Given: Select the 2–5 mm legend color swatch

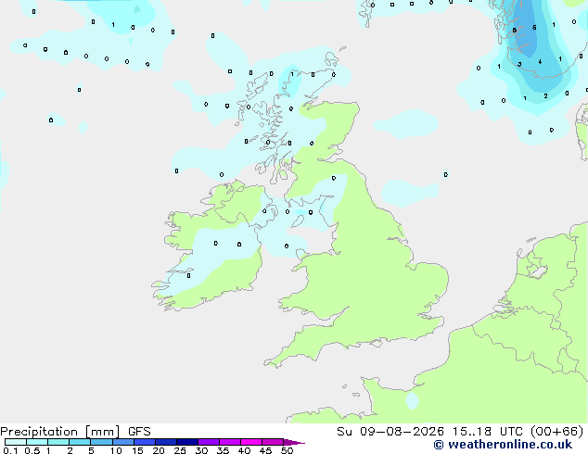Looking at the screenshot, I should pyautogui.click(x=80, y=442).
